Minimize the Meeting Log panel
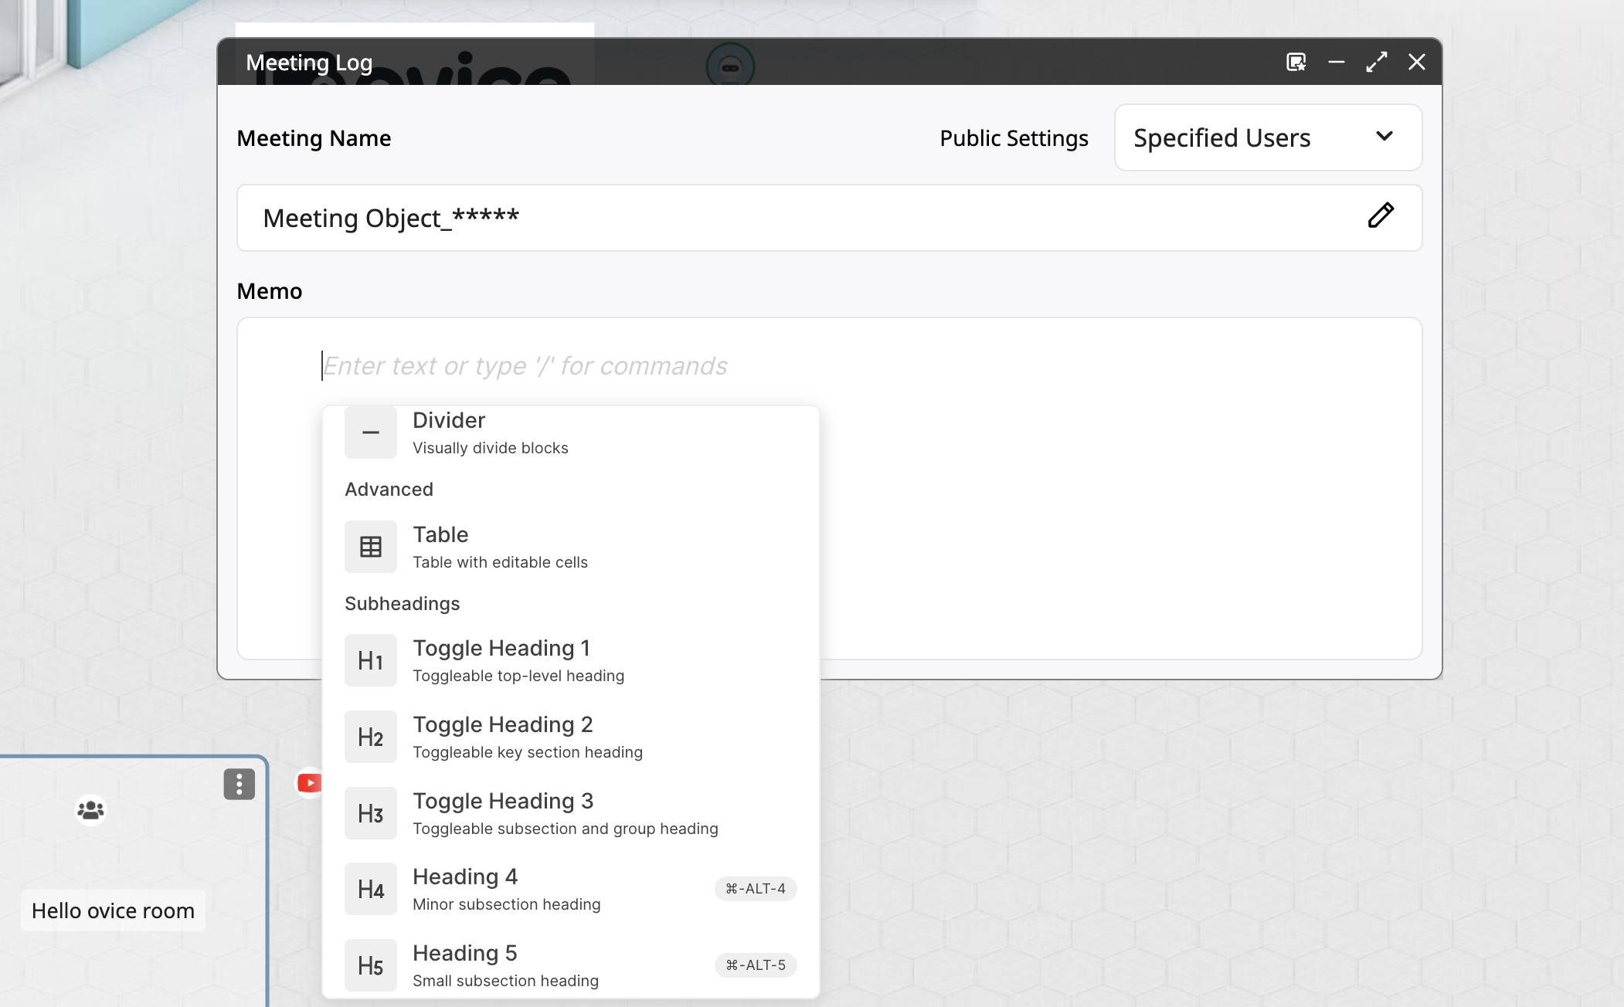The image size is (1624, 1007). point(1336,62)
